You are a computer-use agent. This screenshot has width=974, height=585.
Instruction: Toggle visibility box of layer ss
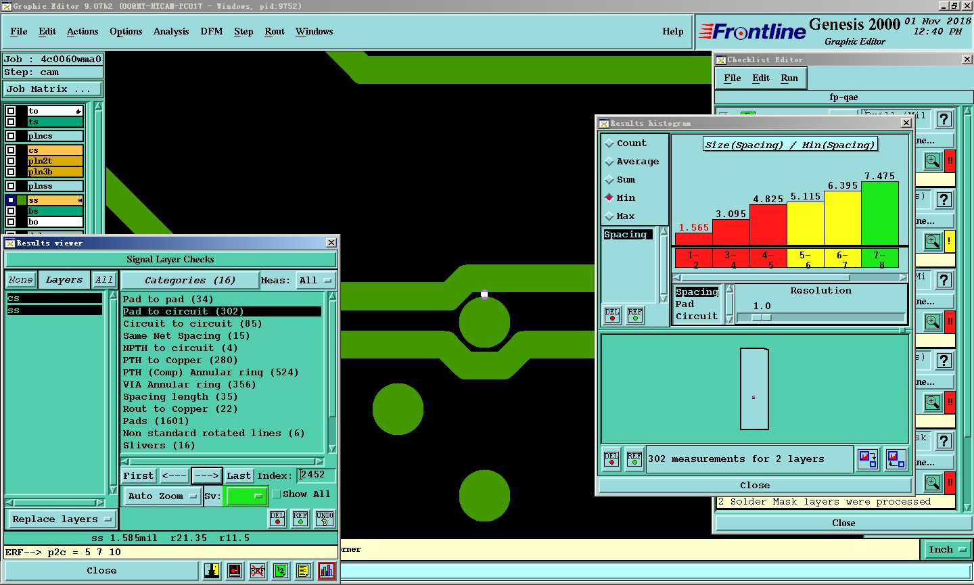pos(11,200)
